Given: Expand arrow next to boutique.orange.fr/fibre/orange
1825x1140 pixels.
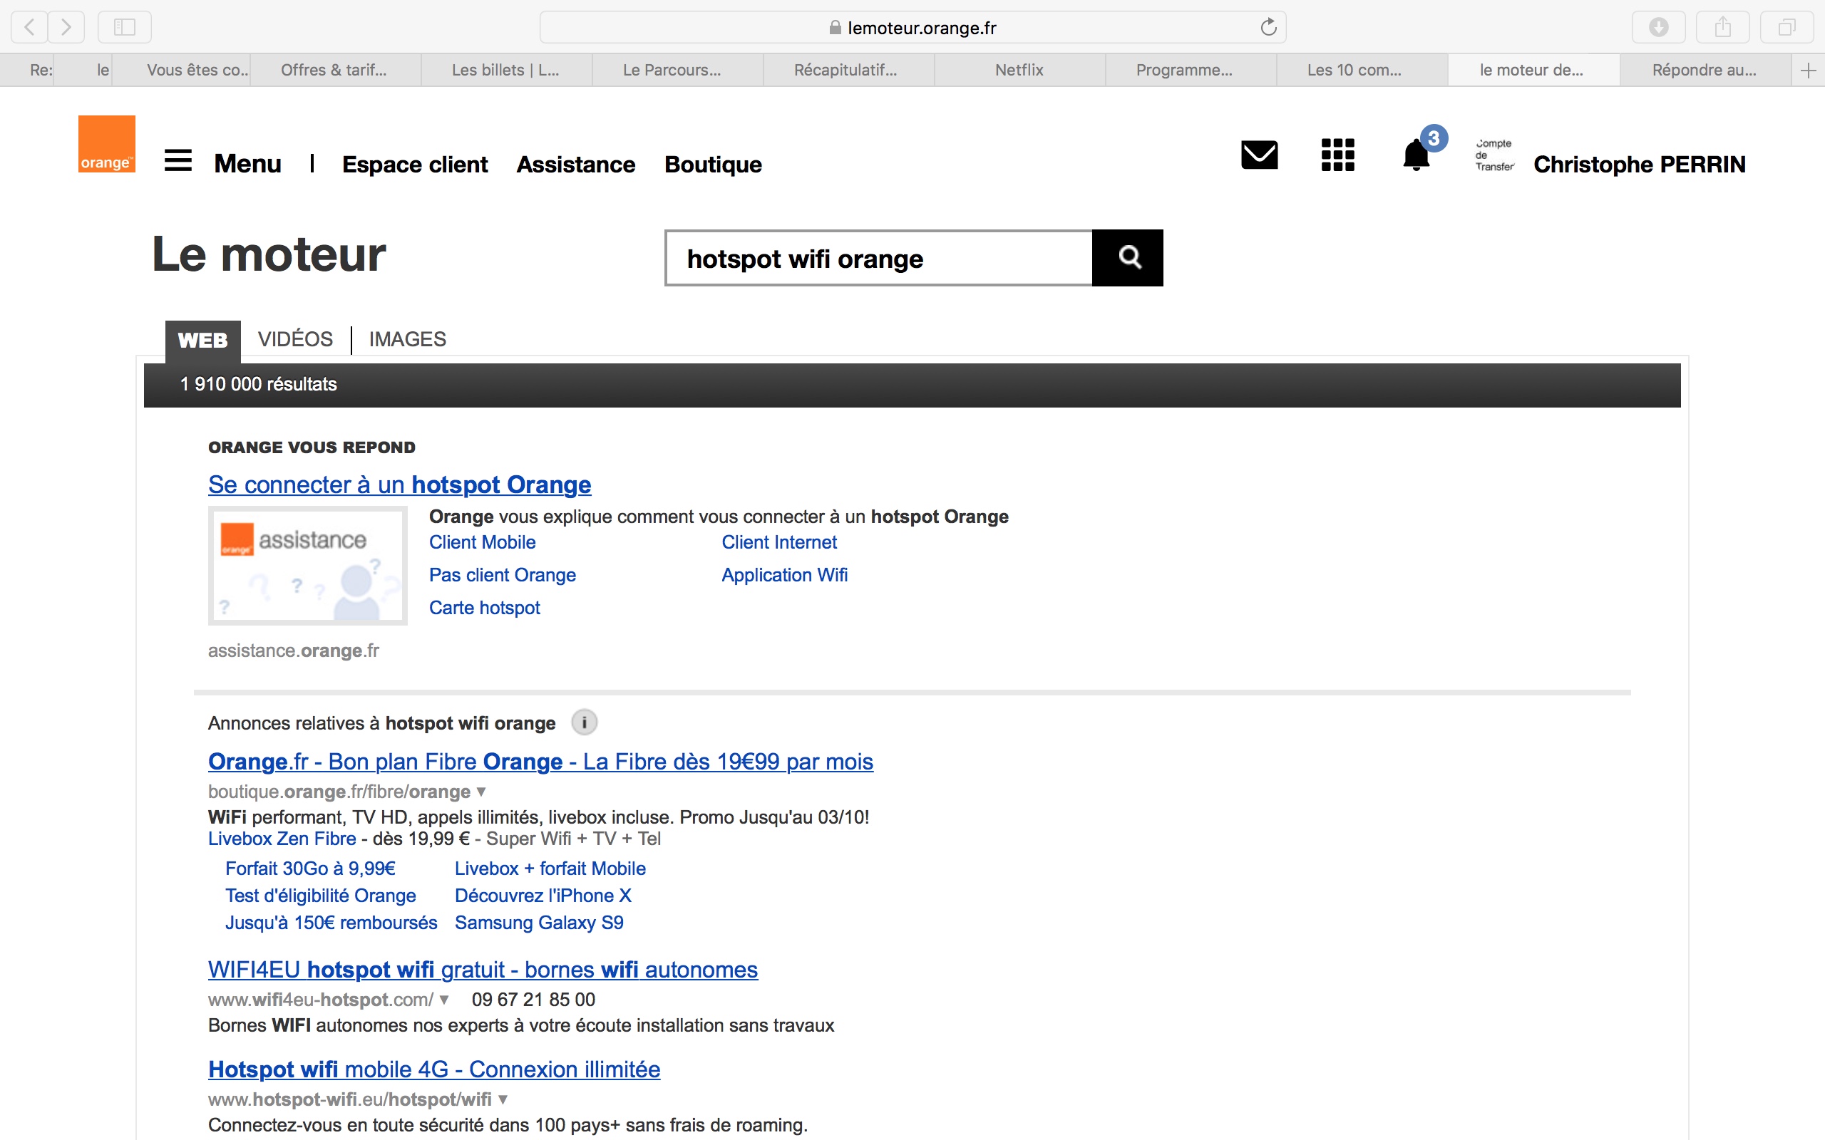Looking at the screenshot, I should click(481, 792).
